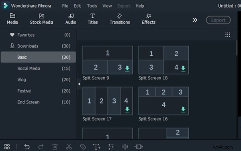
Task: Download the Split Screen 9 template
Action: [127, 68]
